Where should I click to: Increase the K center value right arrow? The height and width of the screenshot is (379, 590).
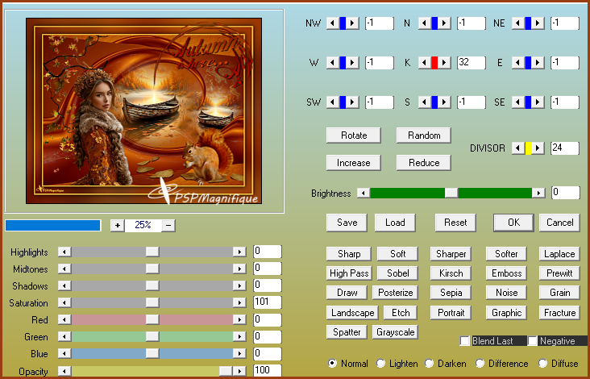[x=444, y=62]
